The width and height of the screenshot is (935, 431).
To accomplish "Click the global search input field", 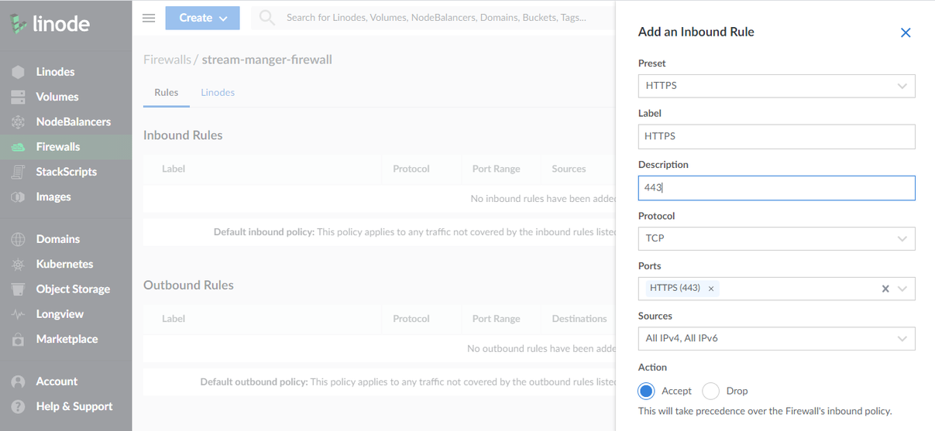I will (x=436, y=17).
